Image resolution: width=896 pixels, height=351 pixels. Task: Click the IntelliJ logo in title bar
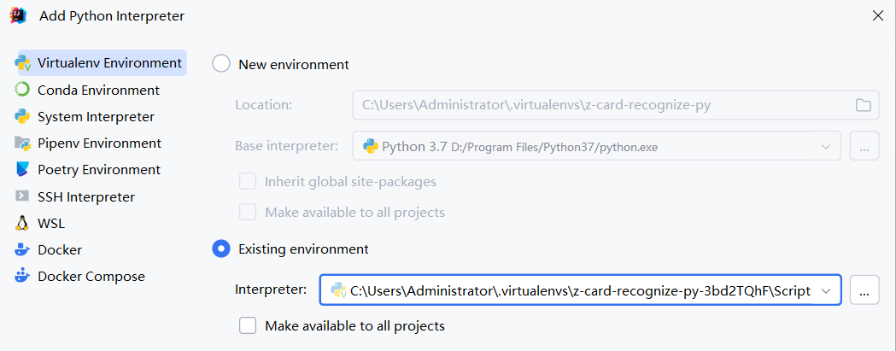click(18, 15)
